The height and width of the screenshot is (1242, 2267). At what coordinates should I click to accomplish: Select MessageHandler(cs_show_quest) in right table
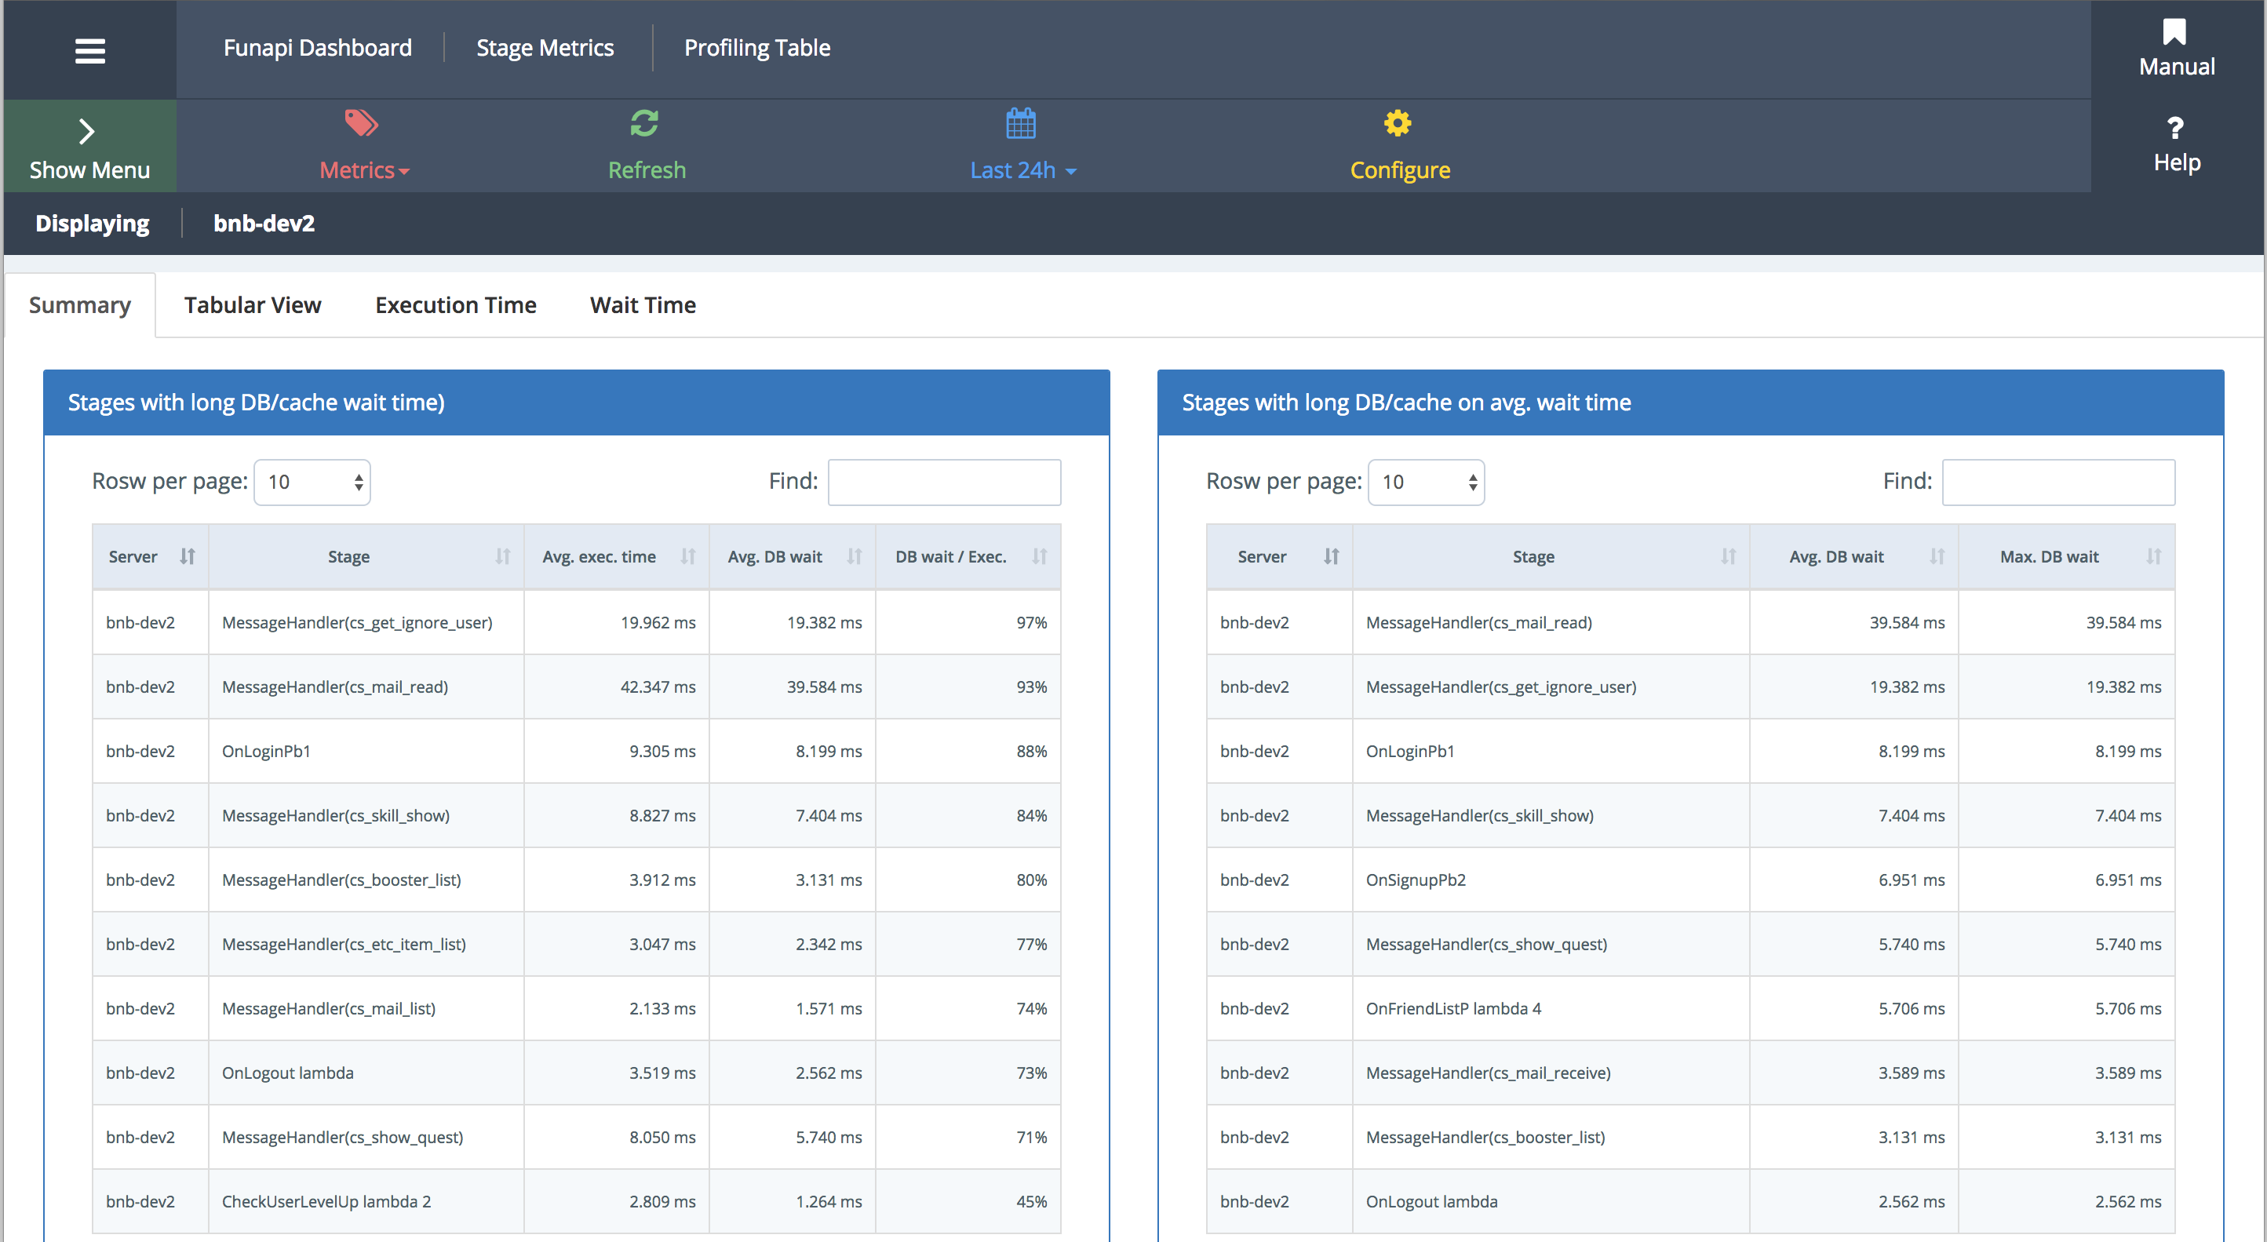pyautogui.click(x=1486, y=944)
